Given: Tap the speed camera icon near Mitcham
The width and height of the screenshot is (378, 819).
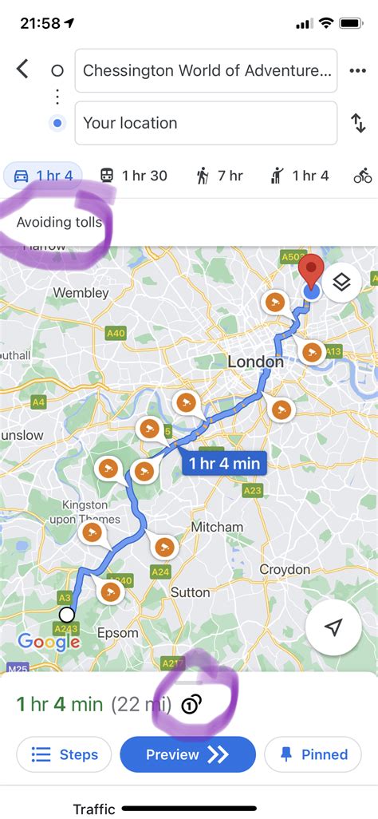Looking at the screenshot, I should tap(164, 547).
